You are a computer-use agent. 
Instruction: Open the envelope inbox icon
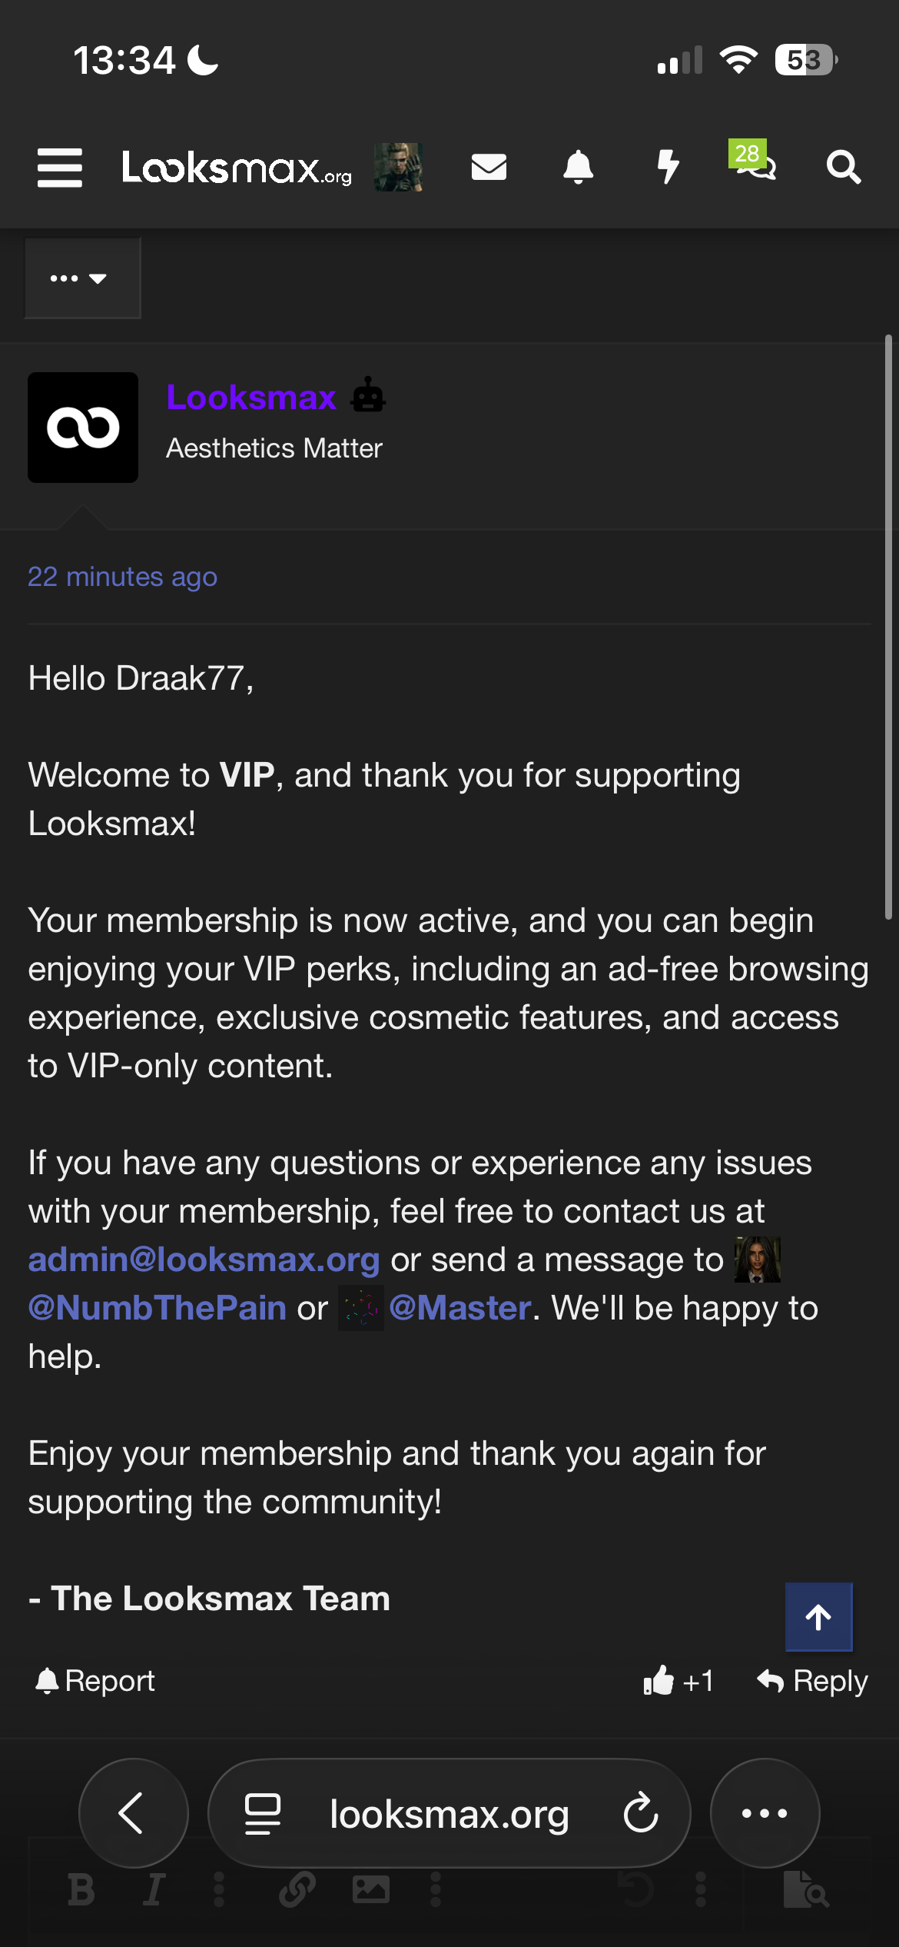click(x=489, y=167)
